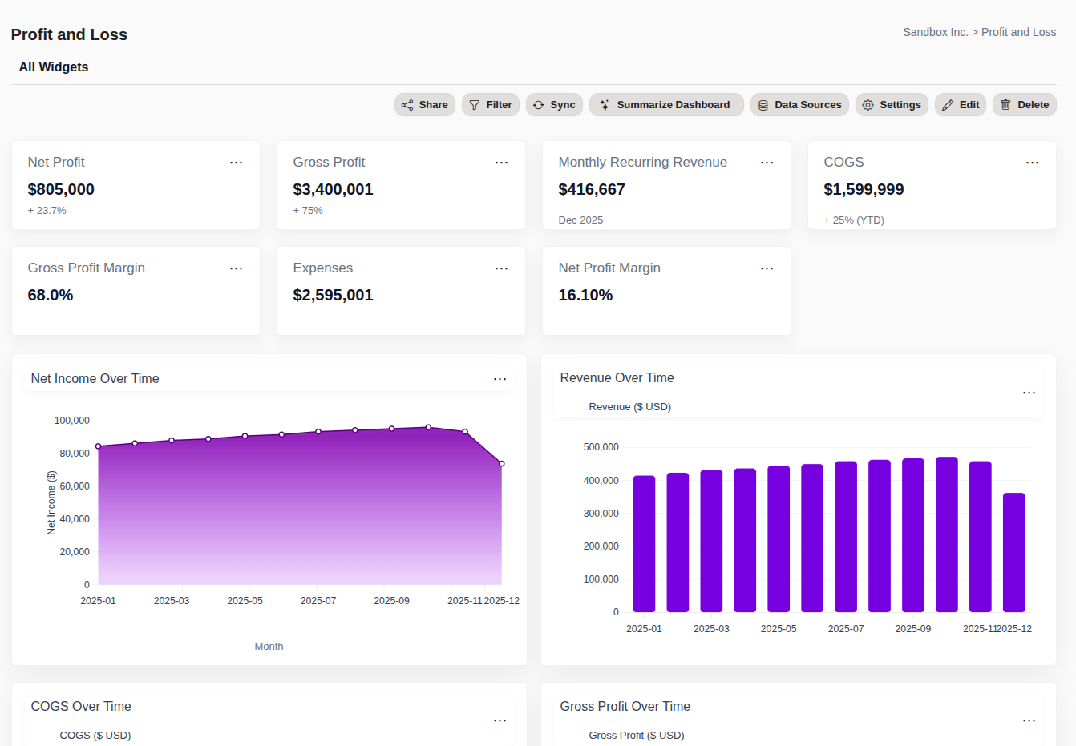Click the $1,599,999 COGS value

pos(864,190)
